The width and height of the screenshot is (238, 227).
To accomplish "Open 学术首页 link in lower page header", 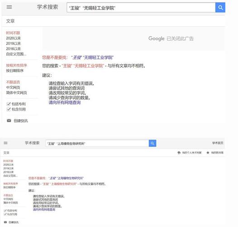I will [218, 143].
